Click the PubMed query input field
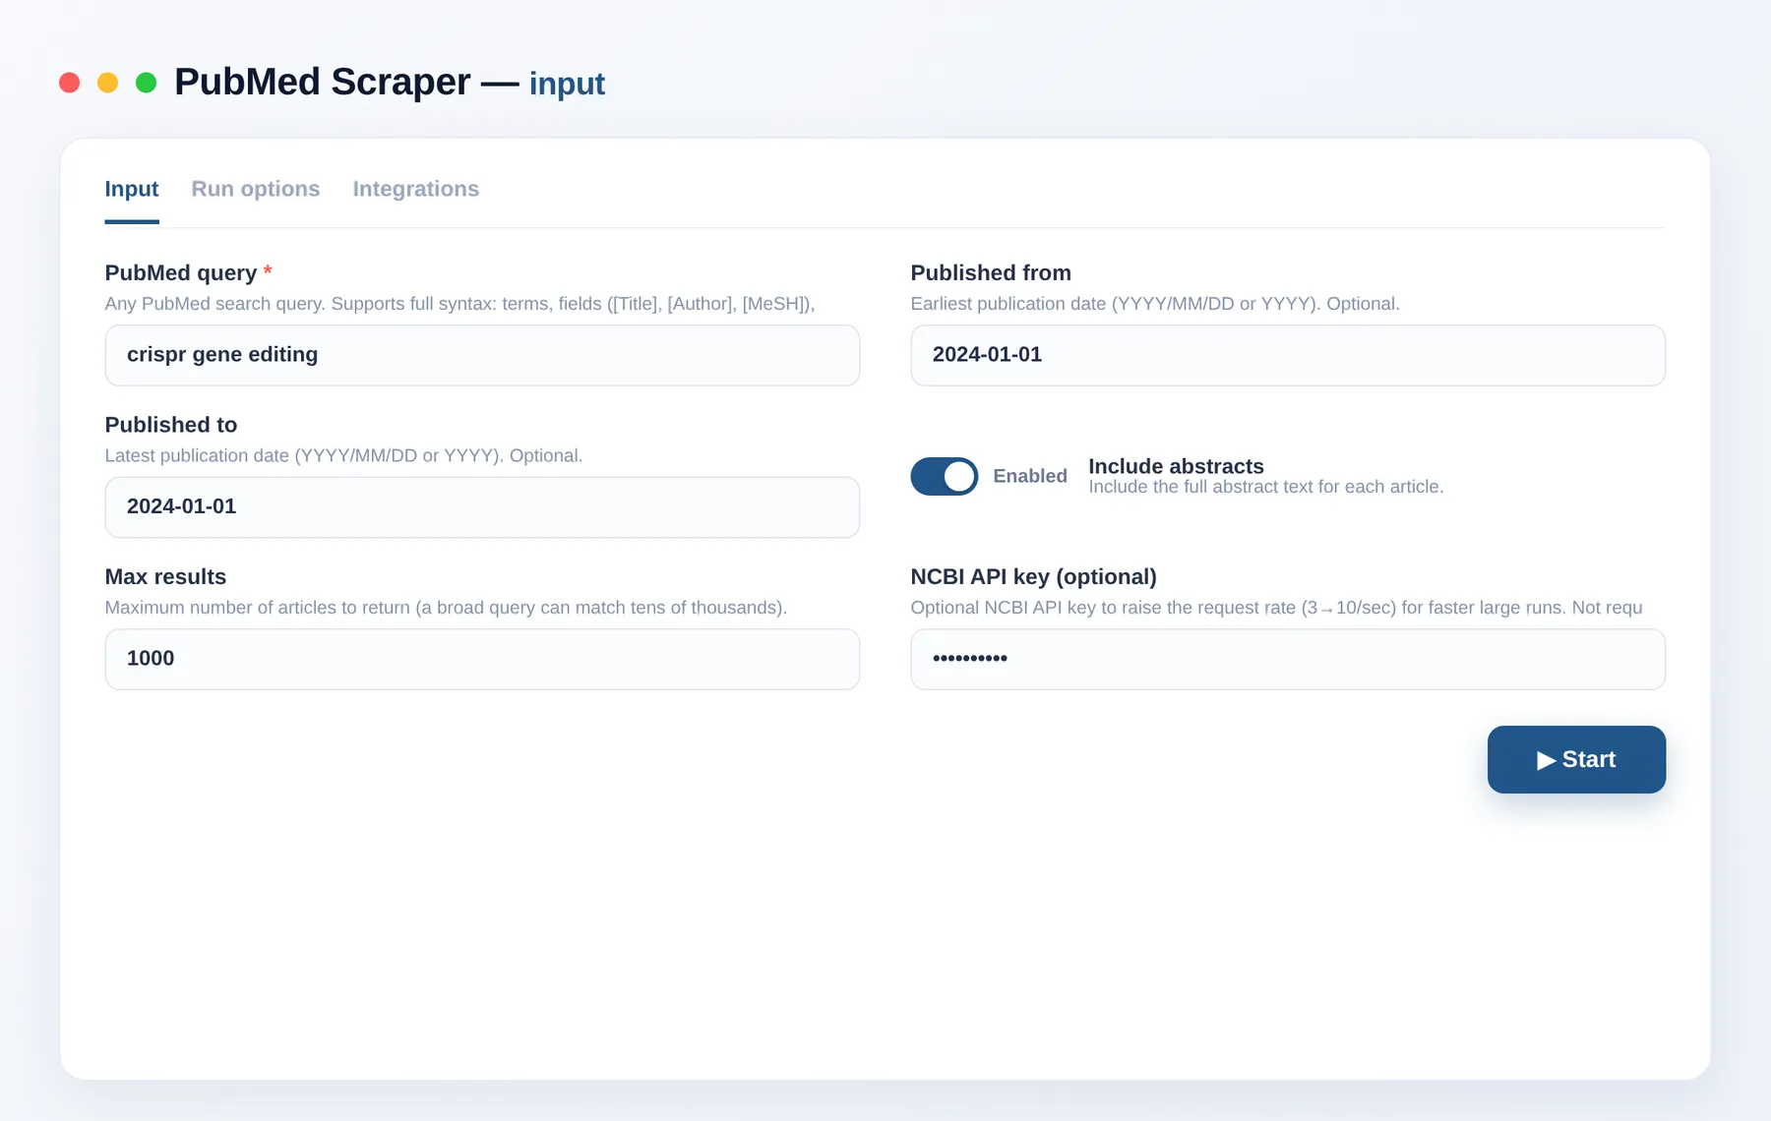The width and height of the screenshot is (1771, 1121). tap(482, 355)
